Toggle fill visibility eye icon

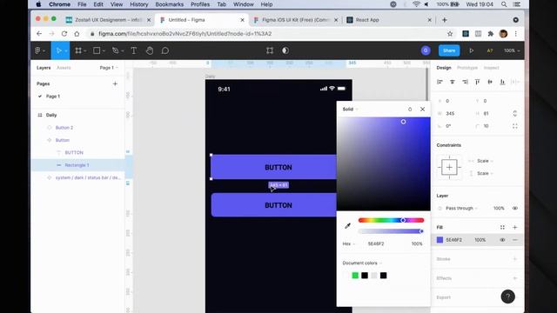[502, 240]
